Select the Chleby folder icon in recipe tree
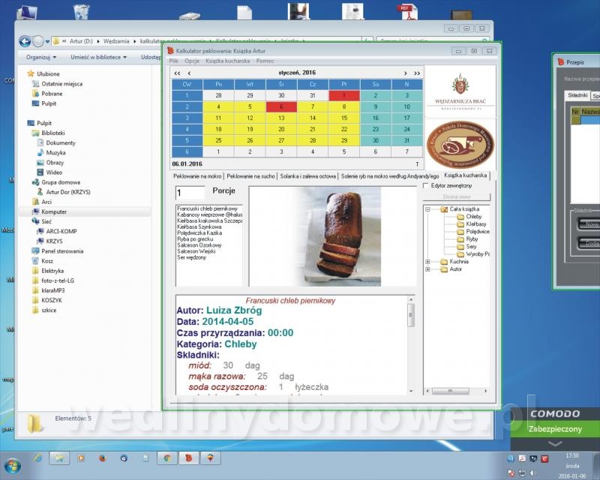Image resolution: width=600 pixels, height=480 pixels. click(460, 217)
